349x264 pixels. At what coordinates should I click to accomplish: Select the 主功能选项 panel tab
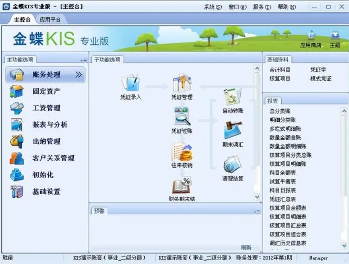click(x=20, y=59)
